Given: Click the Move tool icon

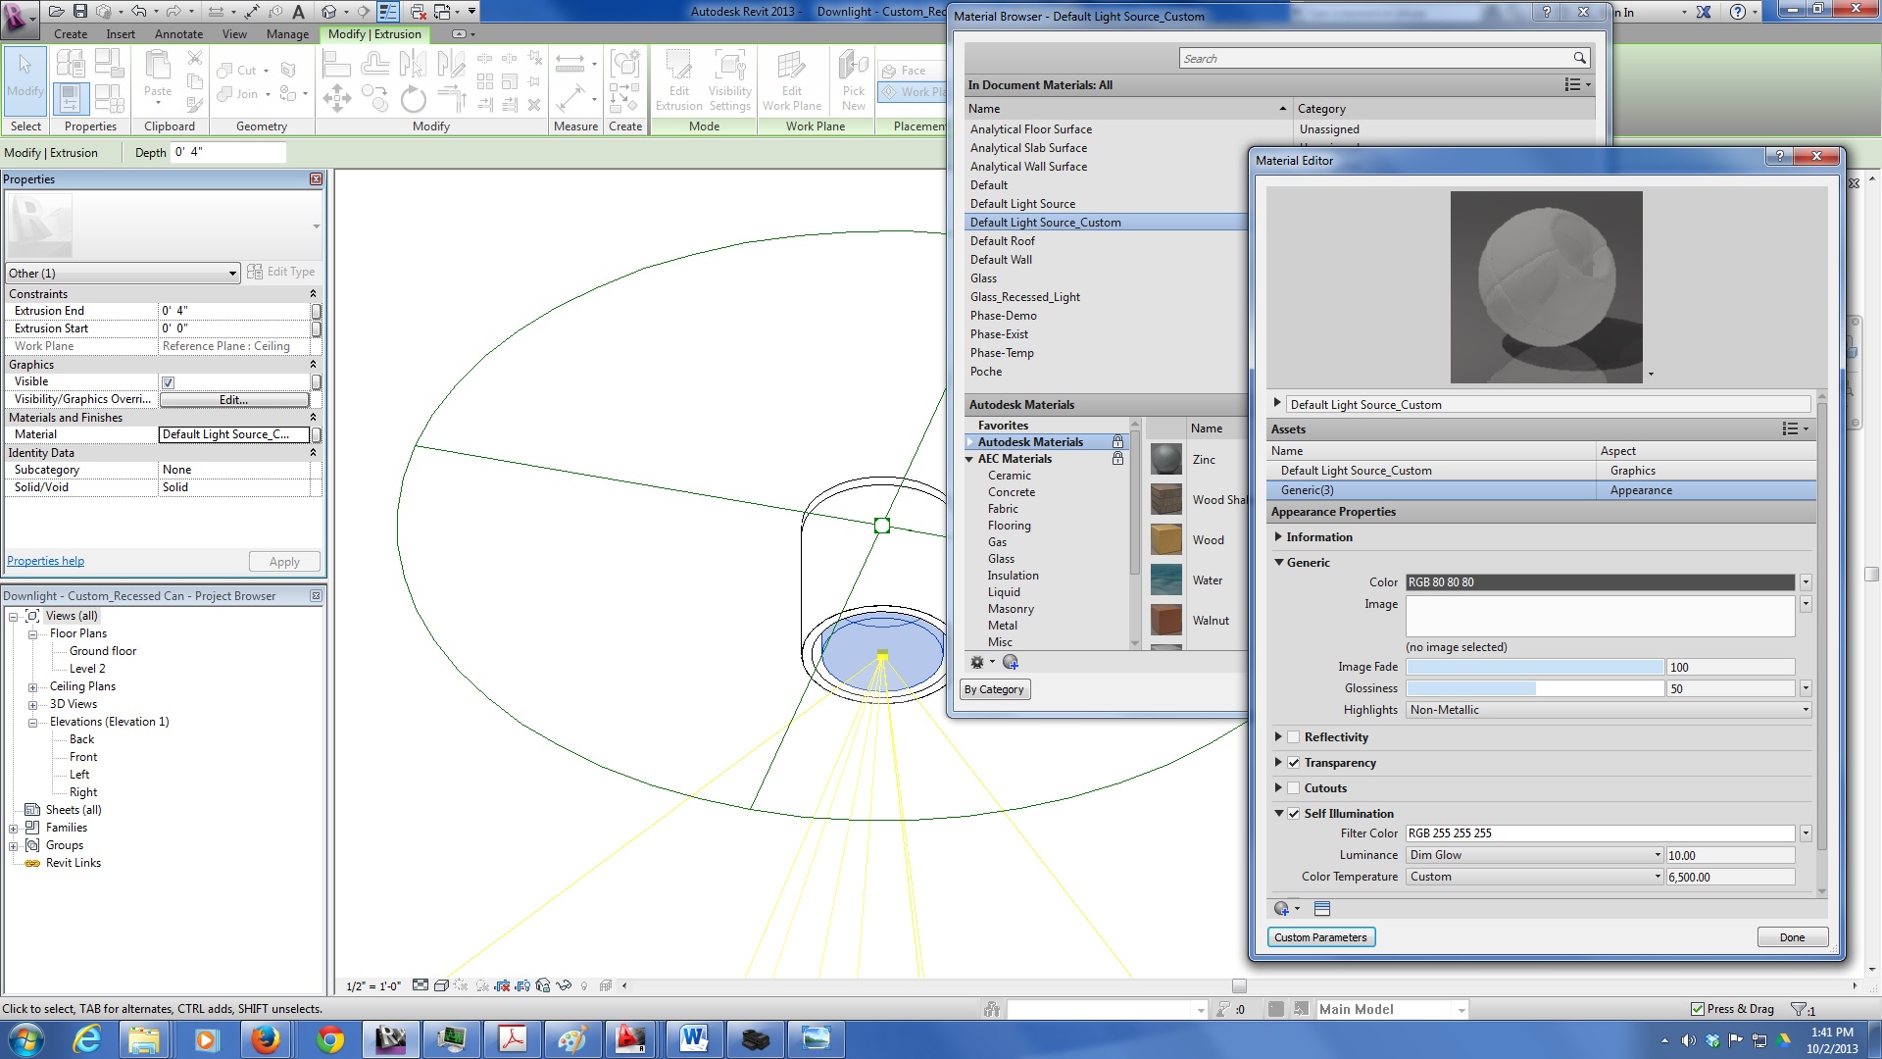Looking at the screenshot, I should 336,98.
